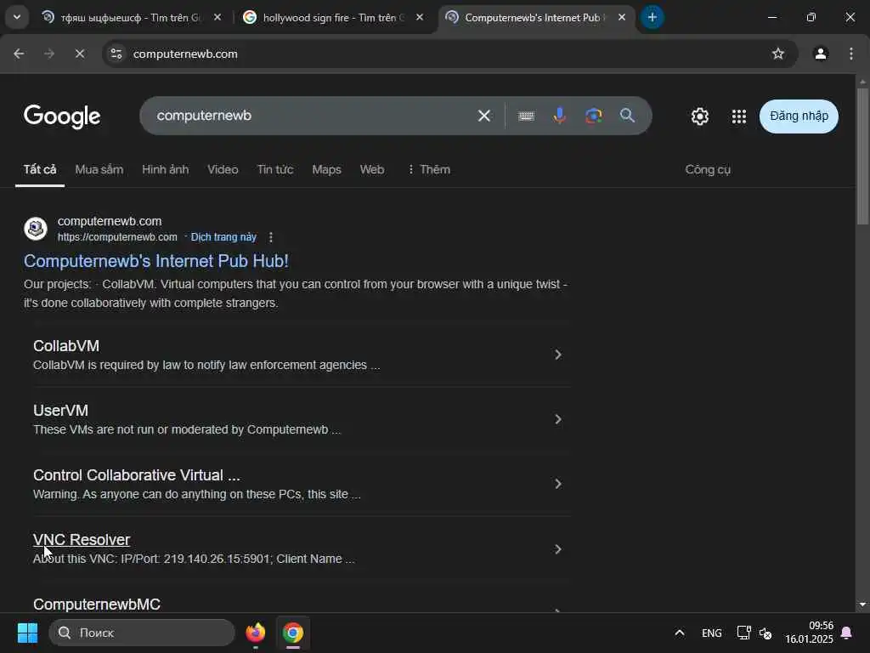The height and width of the screenshot is (653, 870).
Task: Open muted volume tray icon
Action: [x=765, y=633]
